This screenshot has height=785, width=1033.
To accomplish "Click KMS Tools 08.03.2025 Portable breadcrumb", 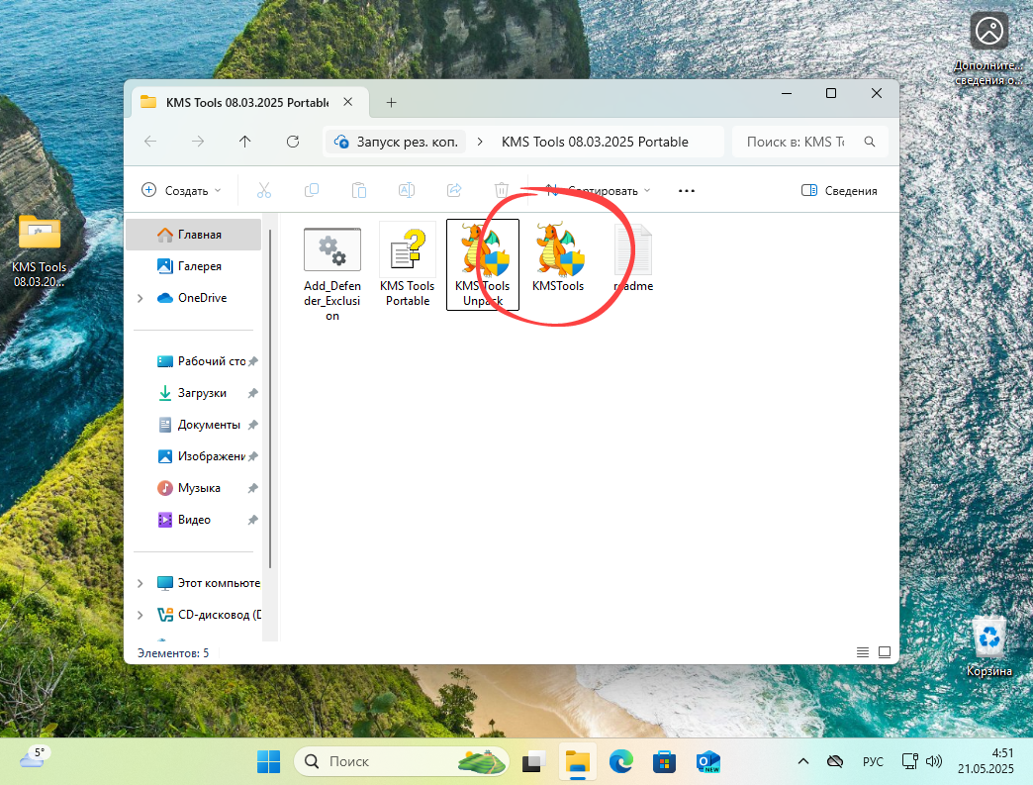I will pos(595,142).
